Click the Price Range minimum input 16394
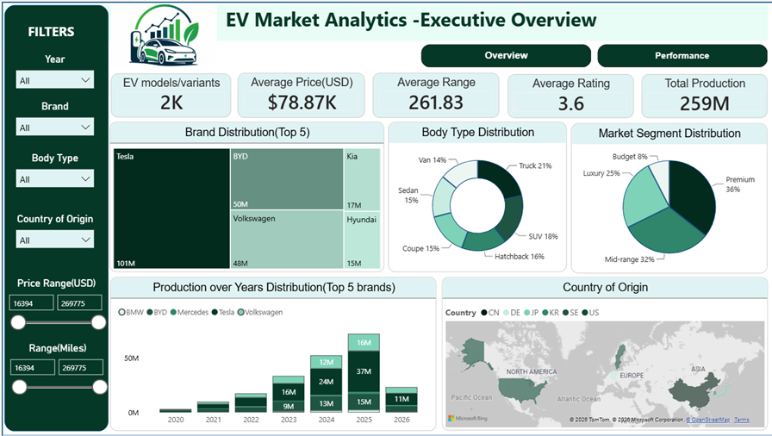Image resolution: width=772 pixels, height=436 pixels. (x=31, y=303)
